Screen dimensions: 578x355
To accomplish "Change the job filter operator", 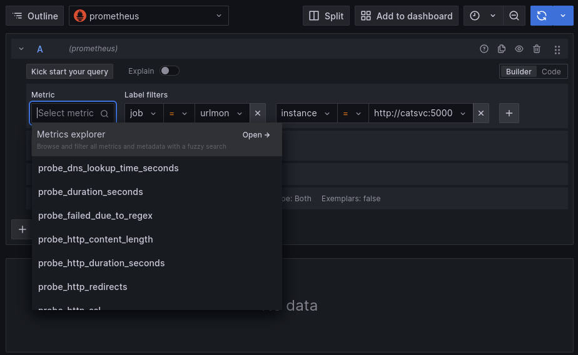I will coord(179,113).
